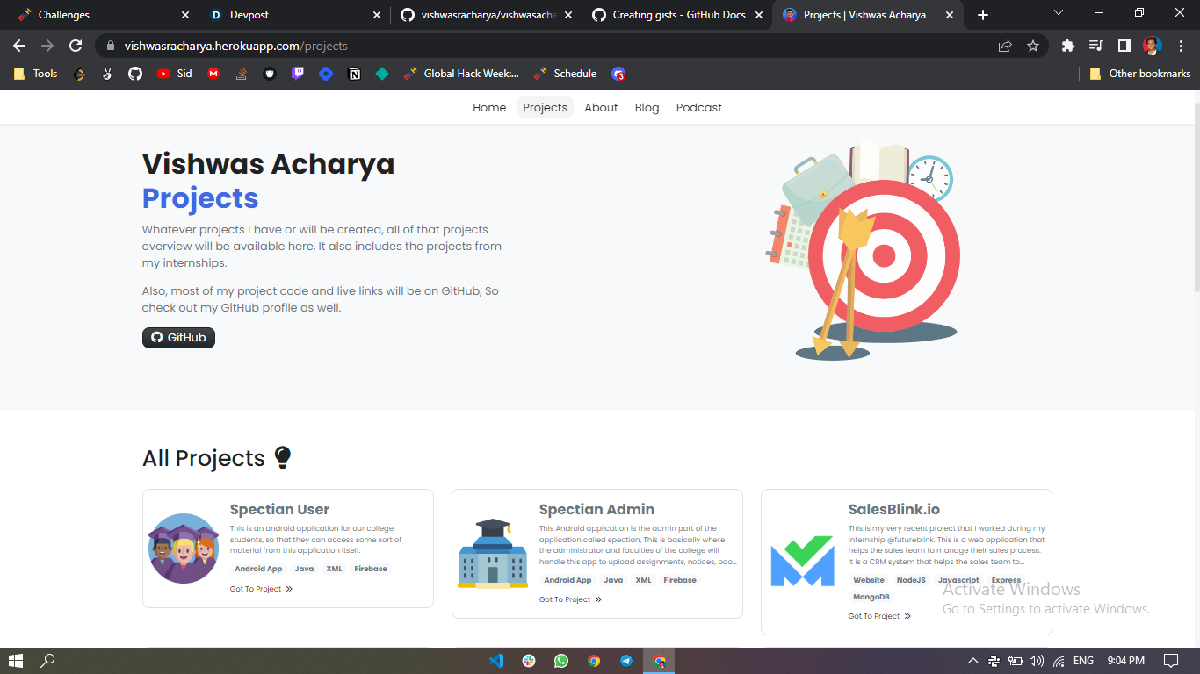Image resolution: width=1200 pixels, height=674 pixels.
Task: Switch to Creating gists GitHub Docs tab
Action: (x=677, y=15)
